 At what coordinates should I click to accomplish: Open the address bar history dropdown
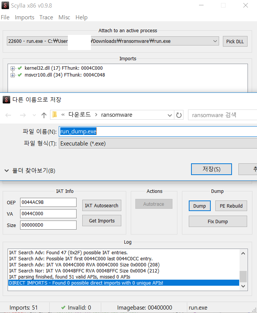[170, 115]
